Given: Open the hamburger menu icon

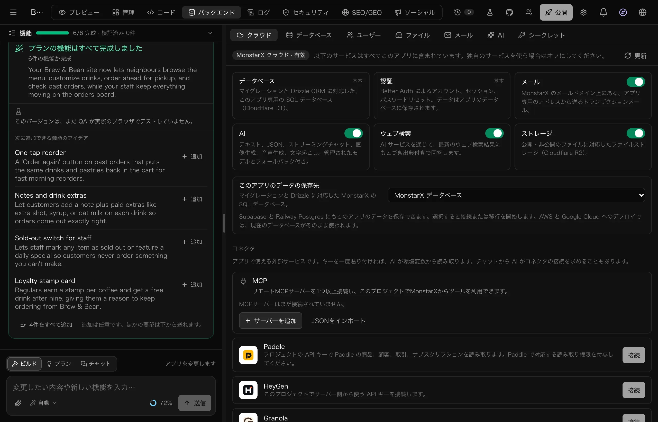Looking at the screenshot, I should point(13,12).
